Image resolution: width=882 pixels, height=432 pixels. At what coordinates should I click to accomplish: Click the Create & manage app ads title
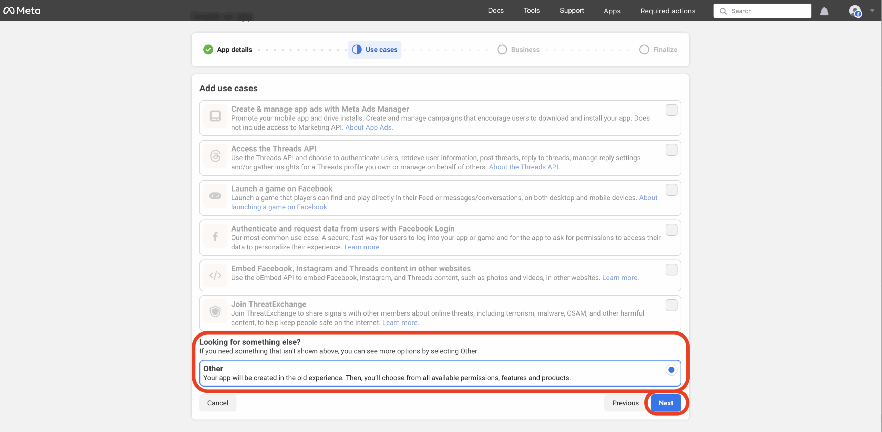[320, 109]
